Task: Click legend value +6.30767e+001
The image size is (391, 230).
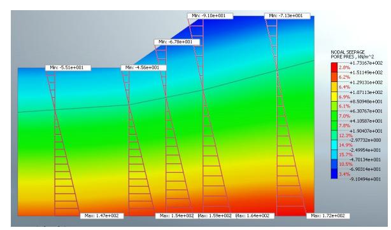Action: (x=366, y=111)
